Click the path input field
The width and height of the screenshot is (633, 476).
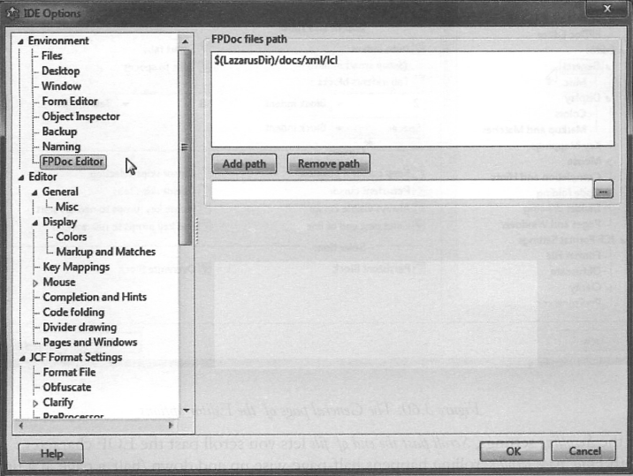coord(401,189)
